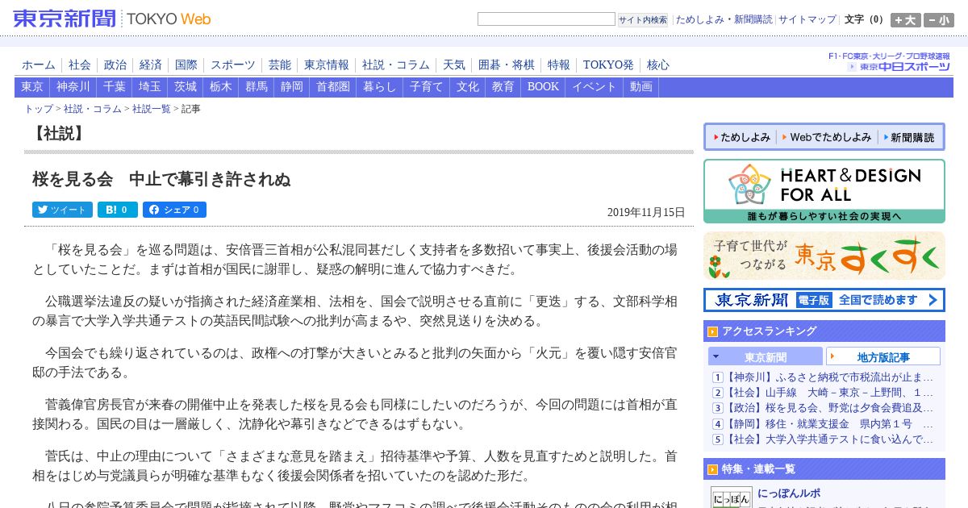Open the TOKYO発 section

(x=608, y=65)
